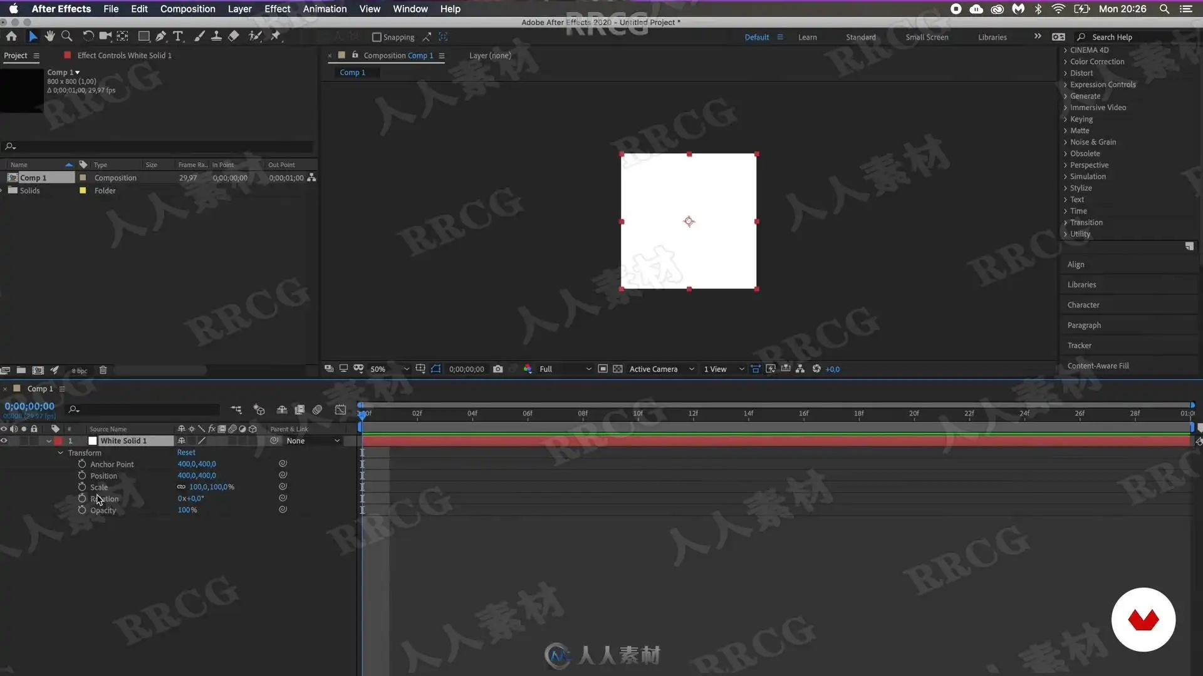The image size is (1203, 676).
Task: Open the Content-Aware Fill panel
Action: [1098, 366]
